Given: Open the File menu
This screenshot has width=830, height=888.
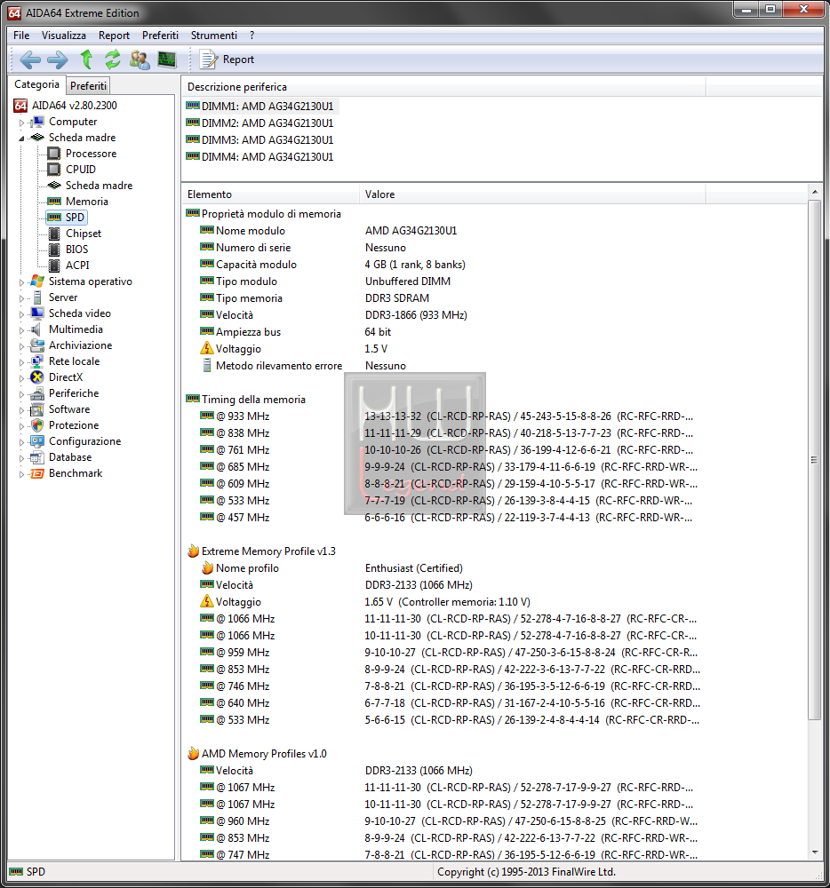Looking at the screenshot, I should pyautogui.click(x=21, y=36).
